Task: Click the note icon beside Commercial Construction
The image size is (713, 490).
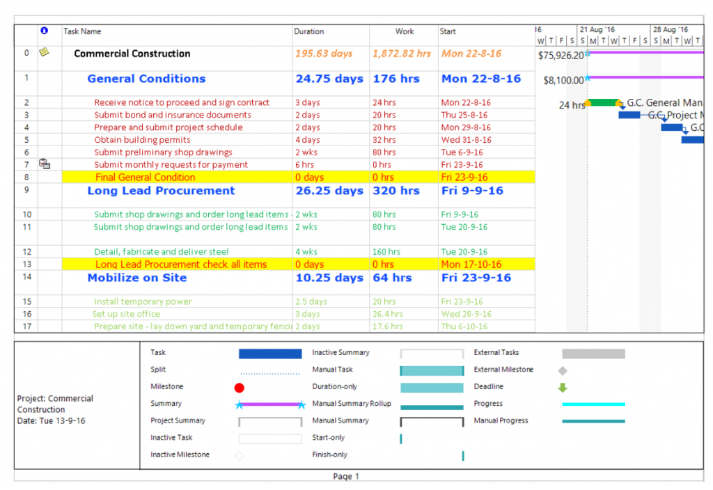Action: pos(44,52)
